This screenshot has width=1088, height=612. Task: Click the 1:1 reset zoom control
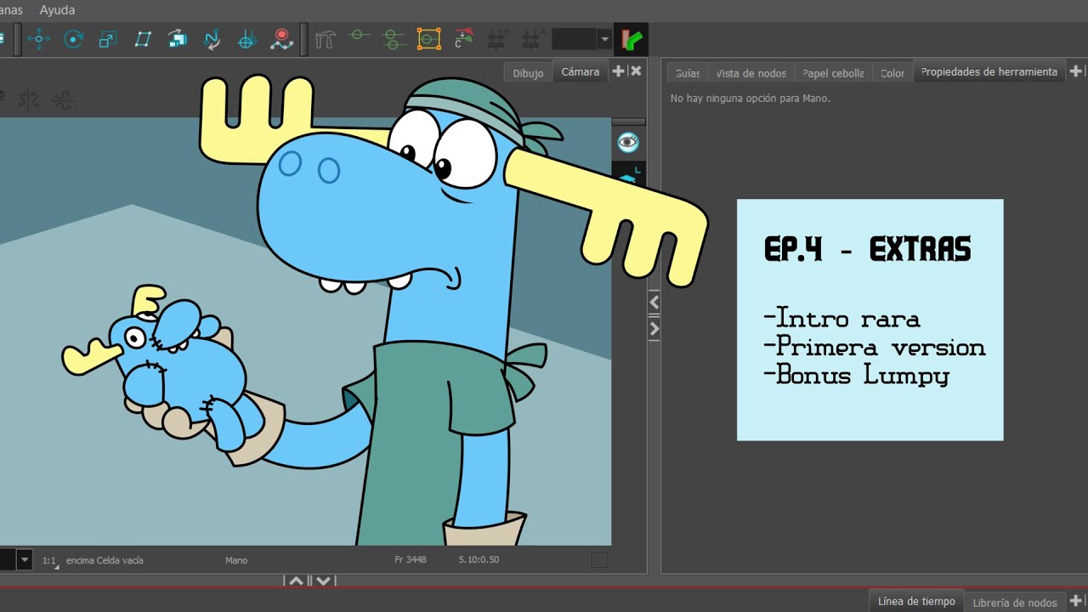(x=49, y=561)
